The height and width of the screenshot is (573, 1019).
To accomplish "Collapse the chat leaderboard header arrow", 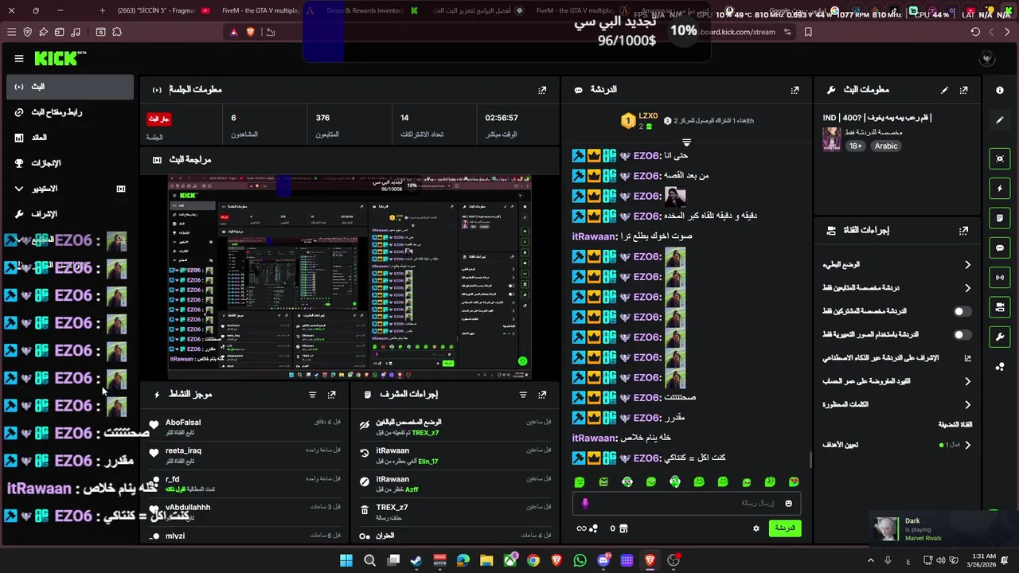I will point(686,142).
